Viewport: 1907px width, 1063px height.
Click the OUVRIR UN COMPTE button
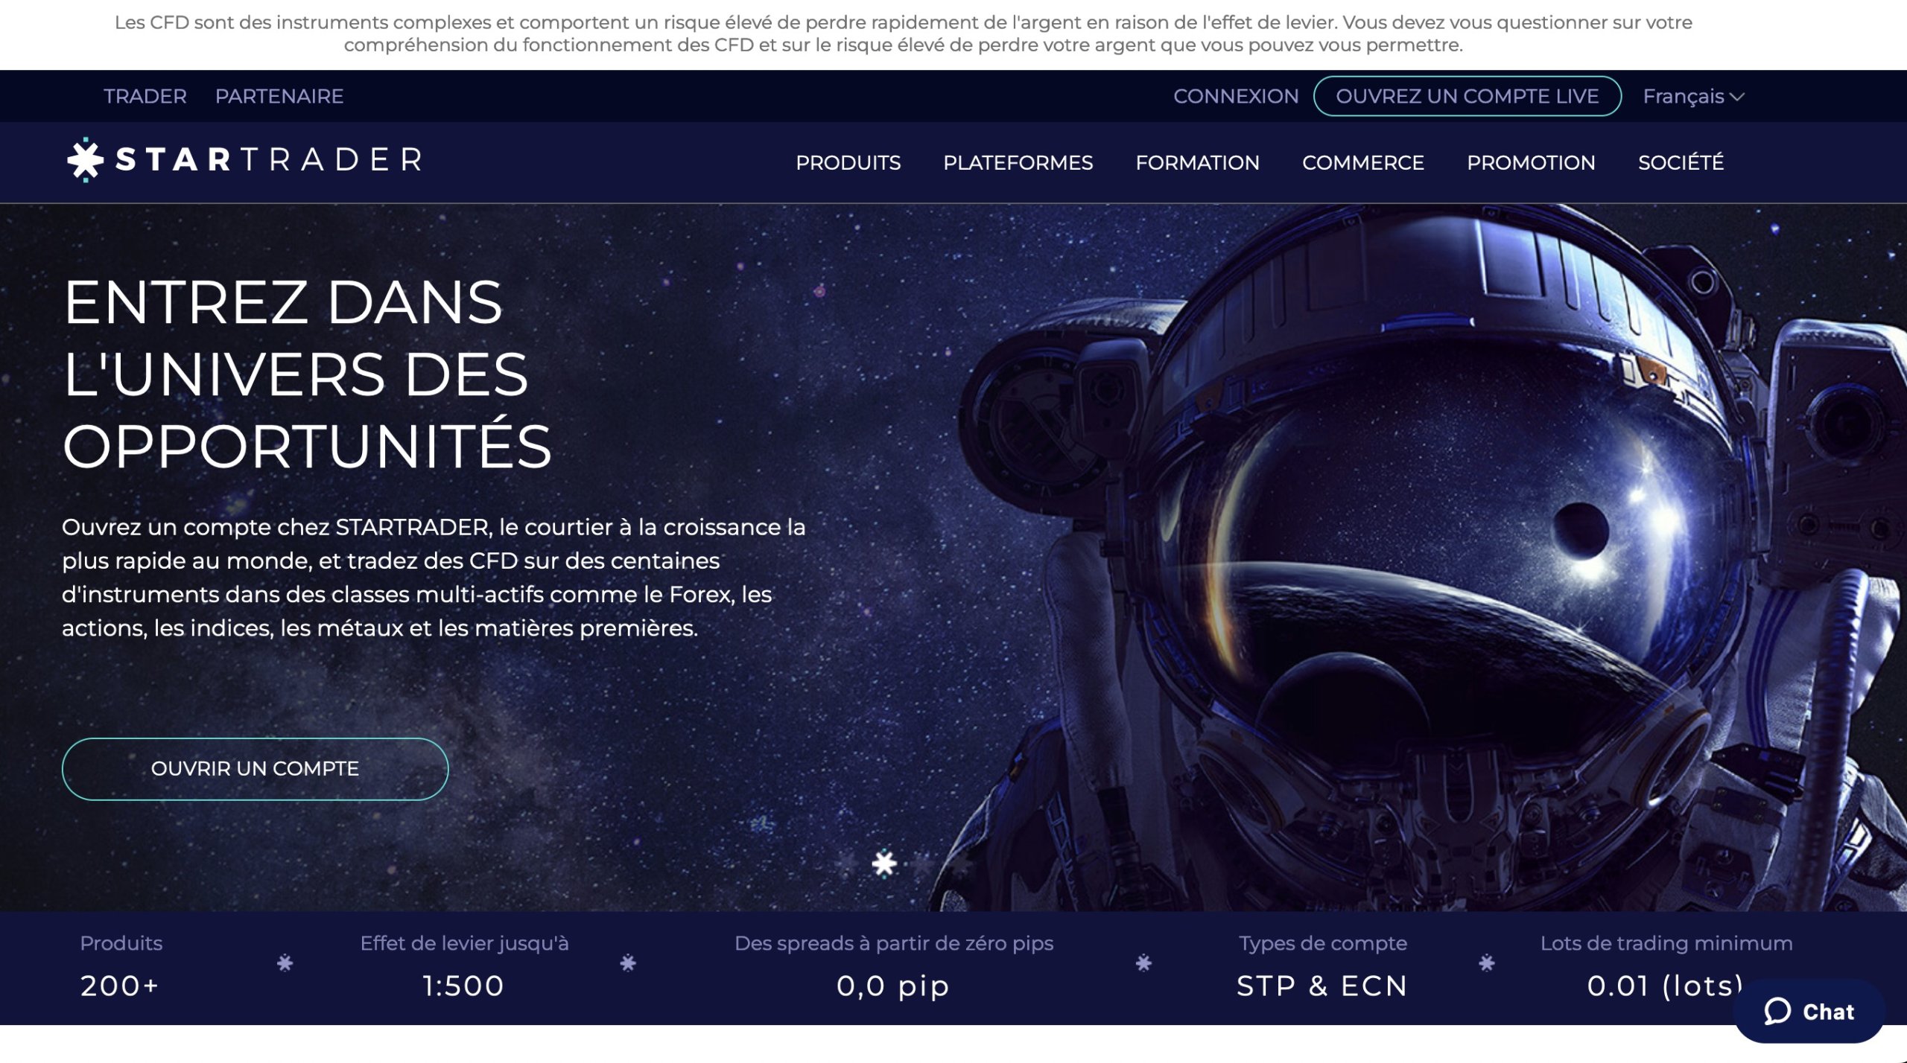pos(255,769)
